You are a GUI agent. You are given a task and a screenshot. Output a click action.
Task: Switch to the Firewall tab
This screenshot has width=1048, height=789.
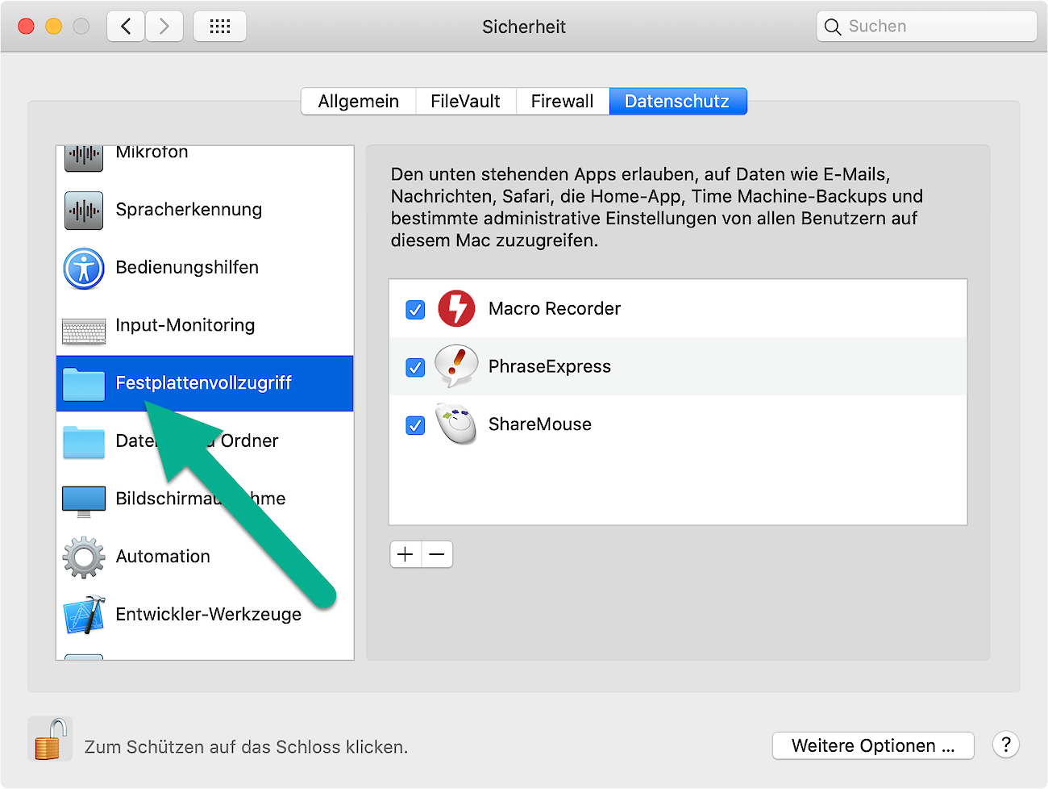[x=562, y=102]
